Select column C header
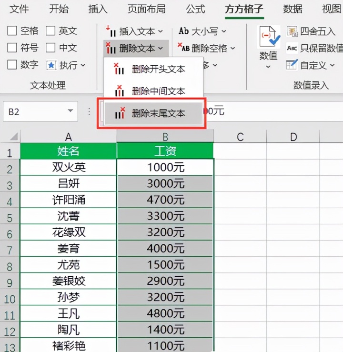Screen dimensions: 343x352 240,137
